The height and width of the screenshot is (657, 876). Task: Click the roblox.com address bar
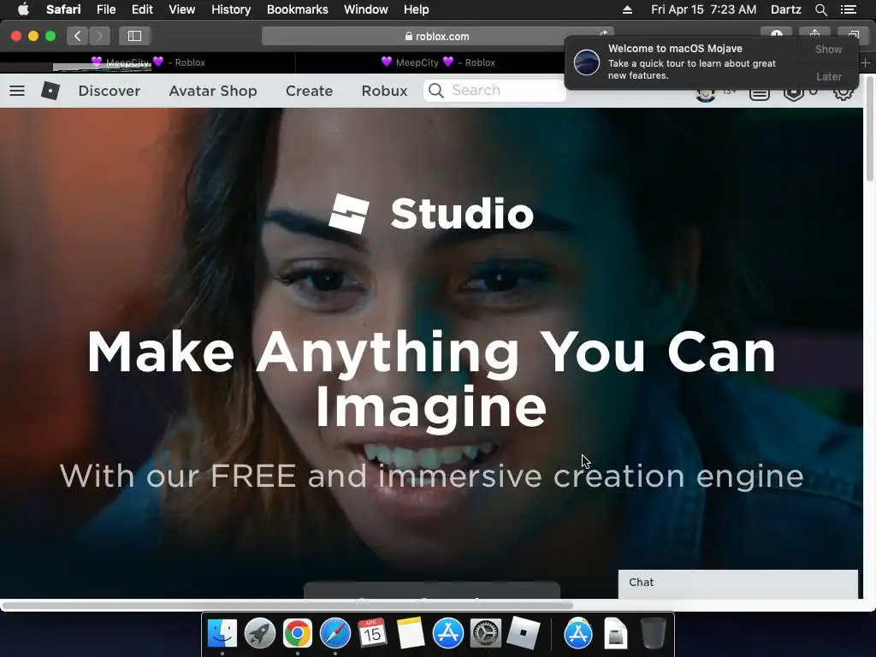(437, 36)
